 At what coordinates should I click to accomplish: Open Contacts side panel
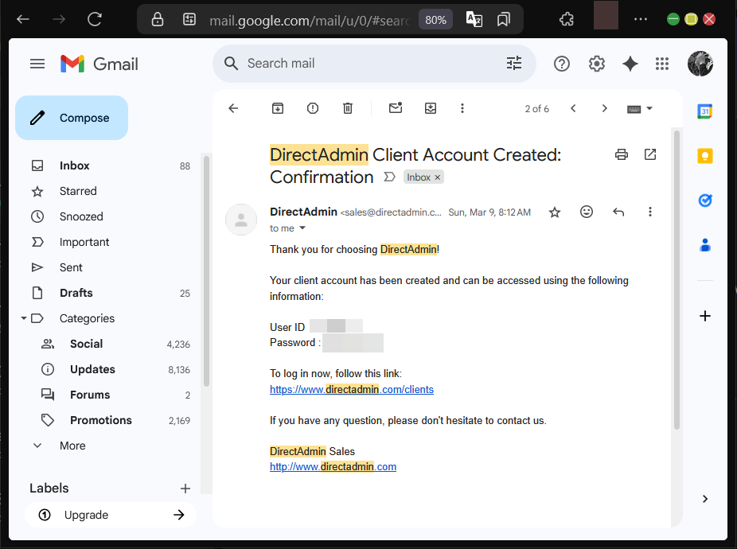point(704,245)
